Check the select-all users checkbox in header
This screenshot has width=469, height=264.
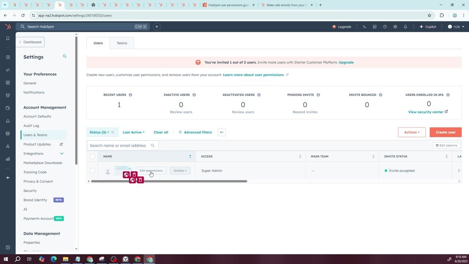92,157
